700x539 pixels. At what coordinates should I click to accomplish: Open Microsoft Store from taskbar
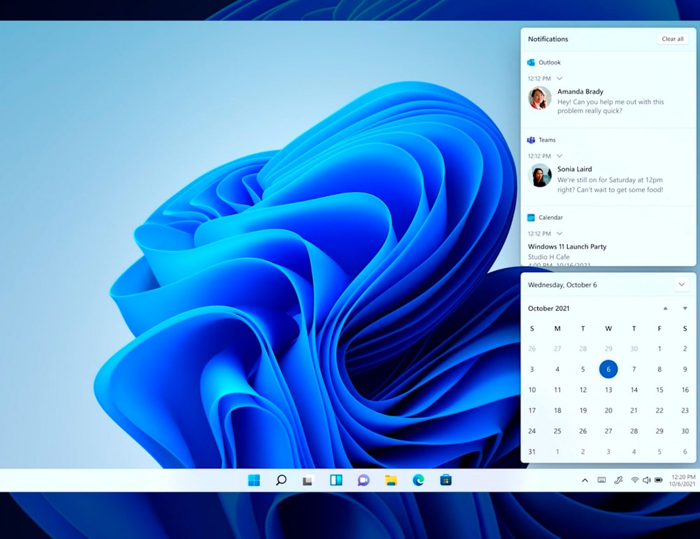[446, 480]
